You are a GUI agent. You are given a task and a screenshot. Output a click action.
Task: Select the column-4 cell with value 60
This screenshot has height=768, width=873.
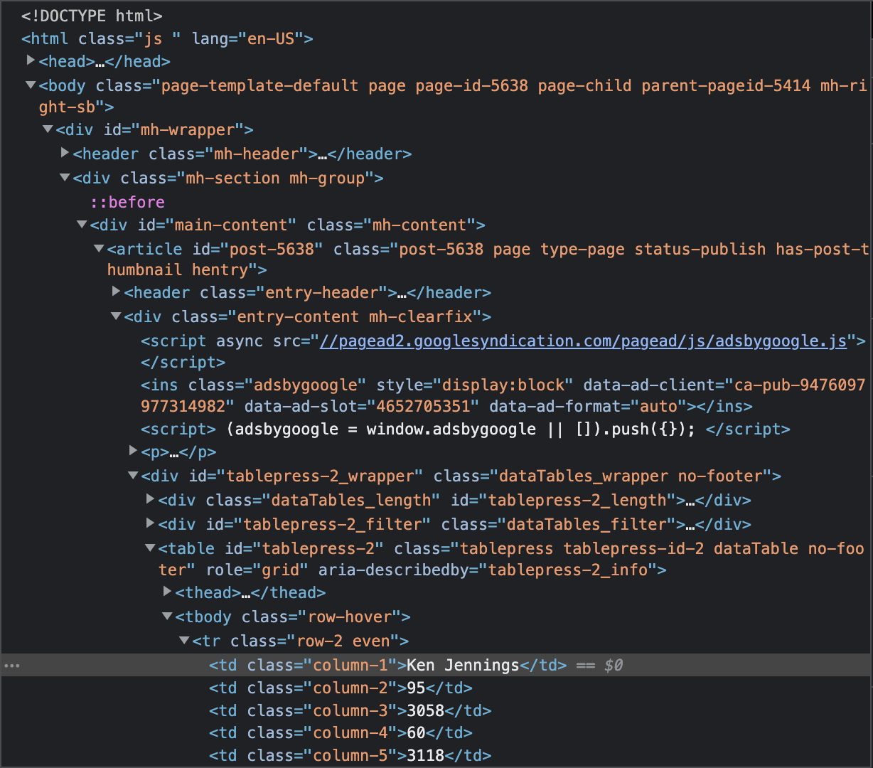point(341,732)
